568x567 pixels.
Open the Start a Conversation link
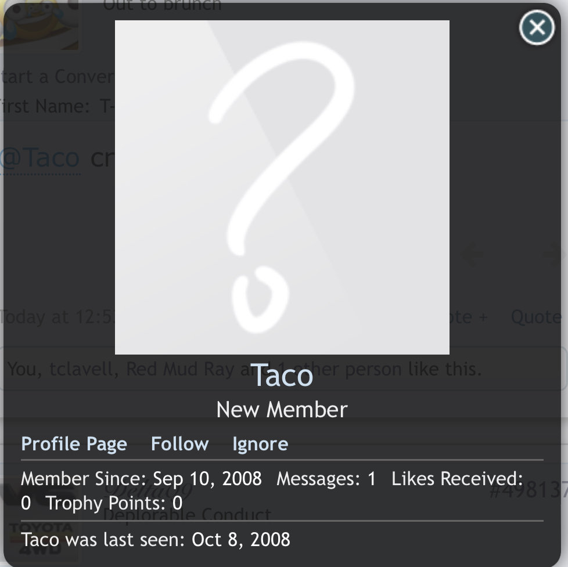coord(56,77)
